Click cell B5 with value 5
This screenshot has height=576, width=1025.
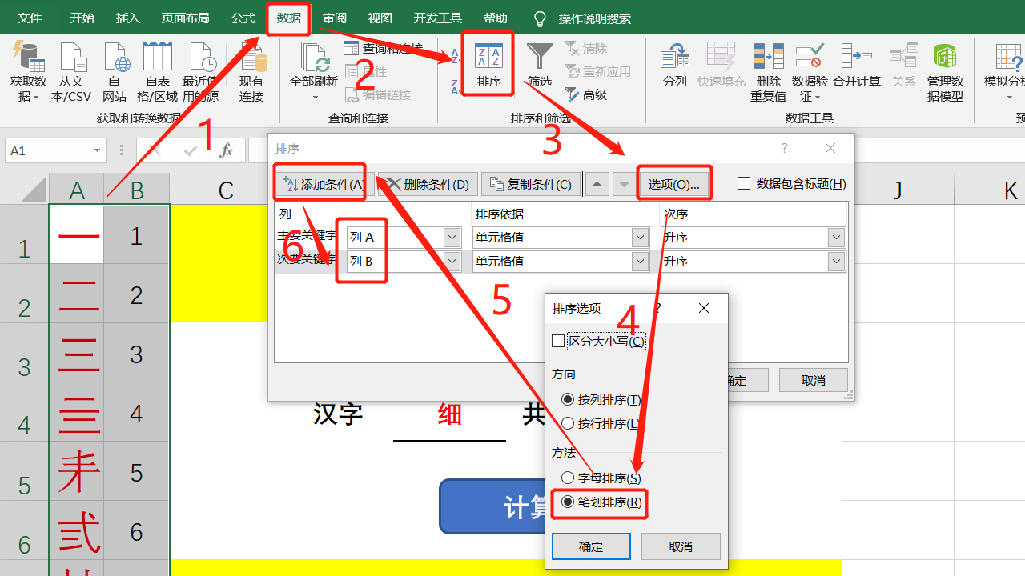137,472
